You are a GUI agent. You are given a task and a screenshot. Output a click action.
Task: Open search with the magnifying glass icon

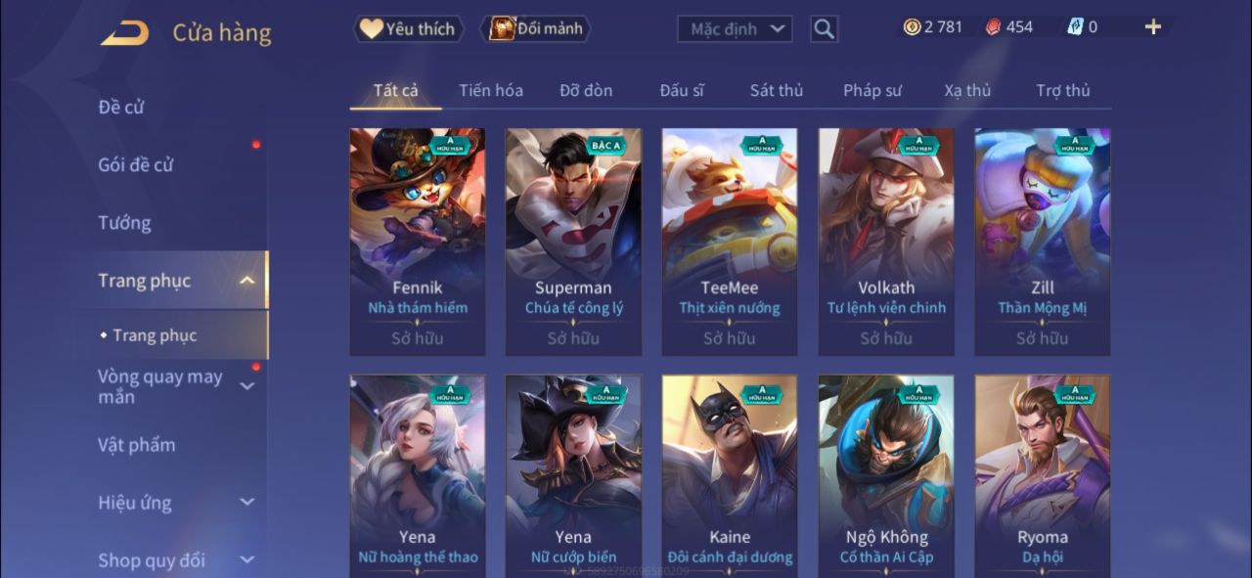825,29
